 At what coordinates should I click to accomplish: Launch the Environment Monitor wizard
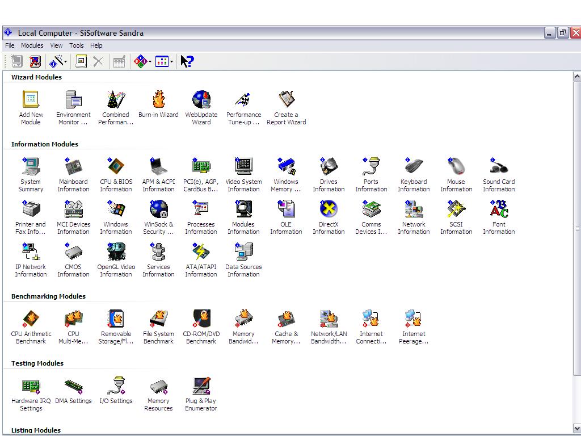73,107
